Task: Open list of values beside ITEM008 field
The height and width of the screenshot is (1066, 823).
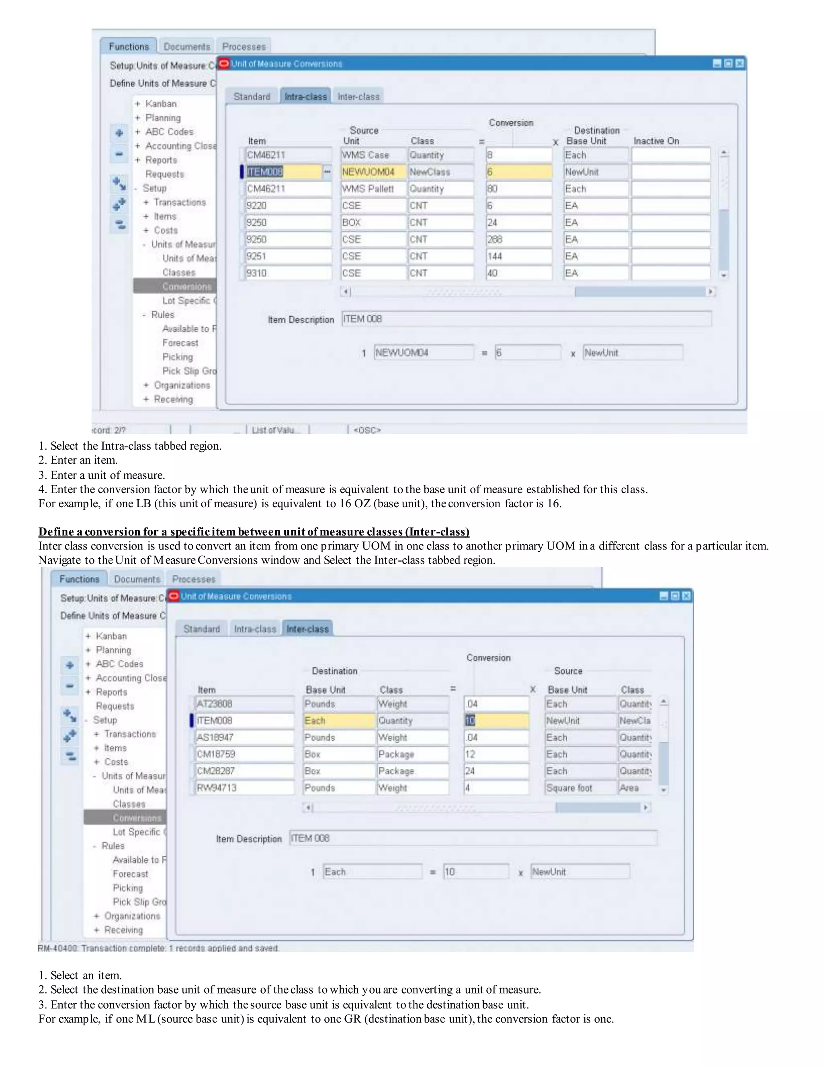Action: (327, 172)
